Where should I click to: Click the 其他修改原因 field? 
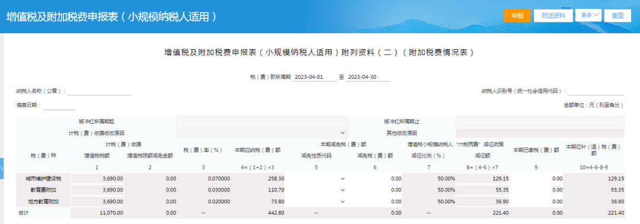click(x=540, y=133)
